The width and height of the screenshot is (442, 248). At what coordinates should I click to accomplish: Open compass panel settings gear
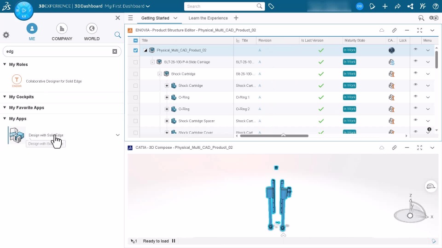click(6, 35)
